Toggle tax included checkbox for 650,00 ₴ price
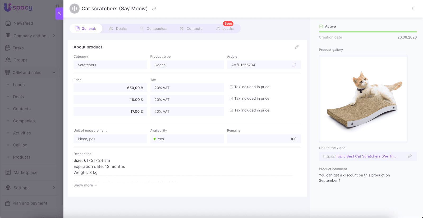This screenshot has height=218, width=423. (x=231, y=87)
